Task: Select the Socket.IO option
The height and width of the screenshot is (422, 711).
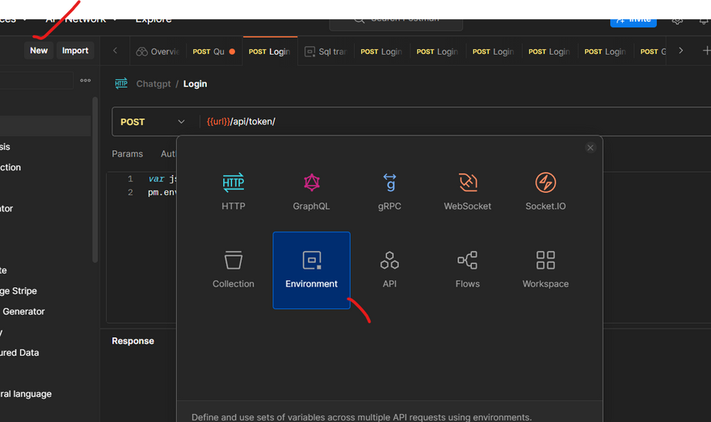Action: coord(545,191)
